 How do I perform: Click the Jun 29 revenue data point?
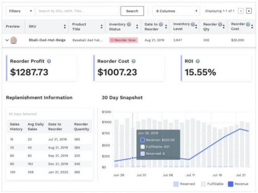tap(133, 158)
